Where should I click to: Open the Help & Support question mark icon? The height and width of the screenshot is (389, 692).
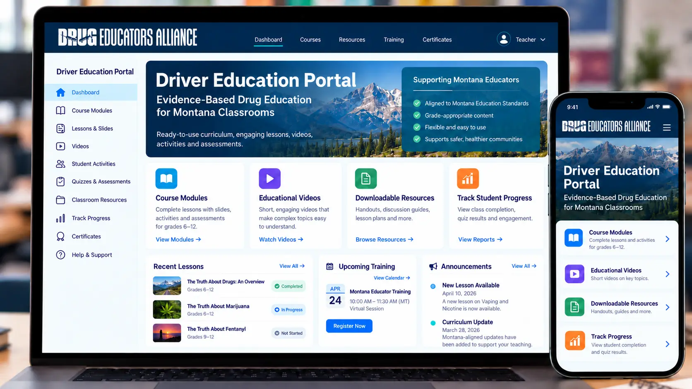(x=60, y=255)
